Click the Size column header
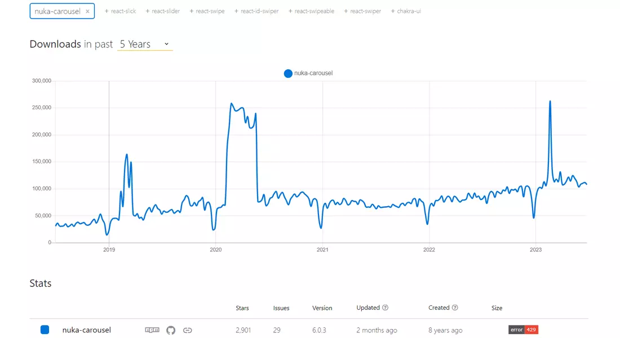 (497, 308)
